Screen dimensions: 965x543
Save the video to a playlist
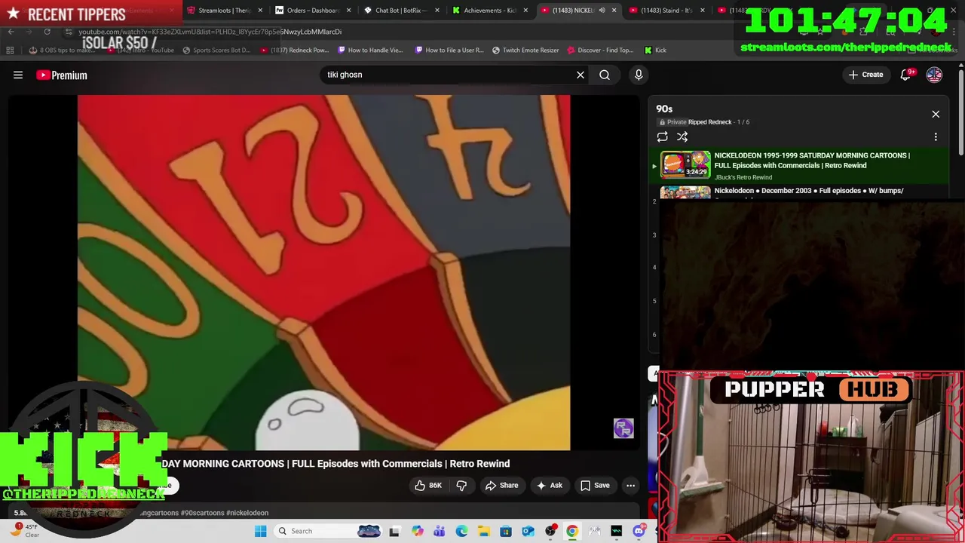click(x=594, y=486)
